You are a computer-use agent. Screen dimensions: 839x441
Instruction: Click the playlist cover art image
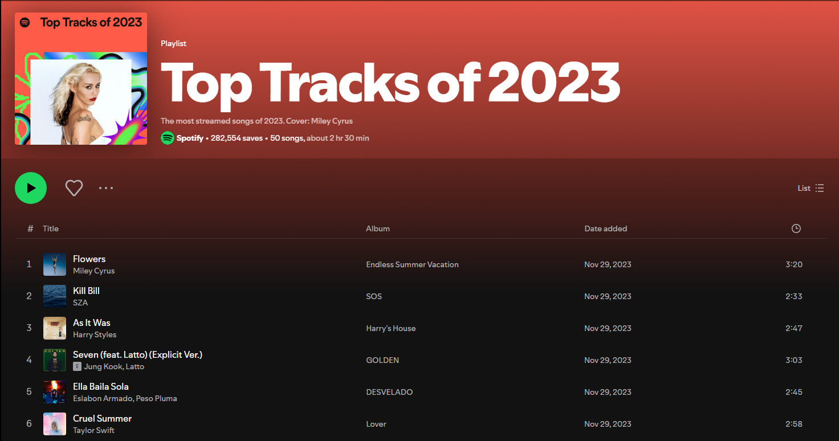[x=81, y=79]
